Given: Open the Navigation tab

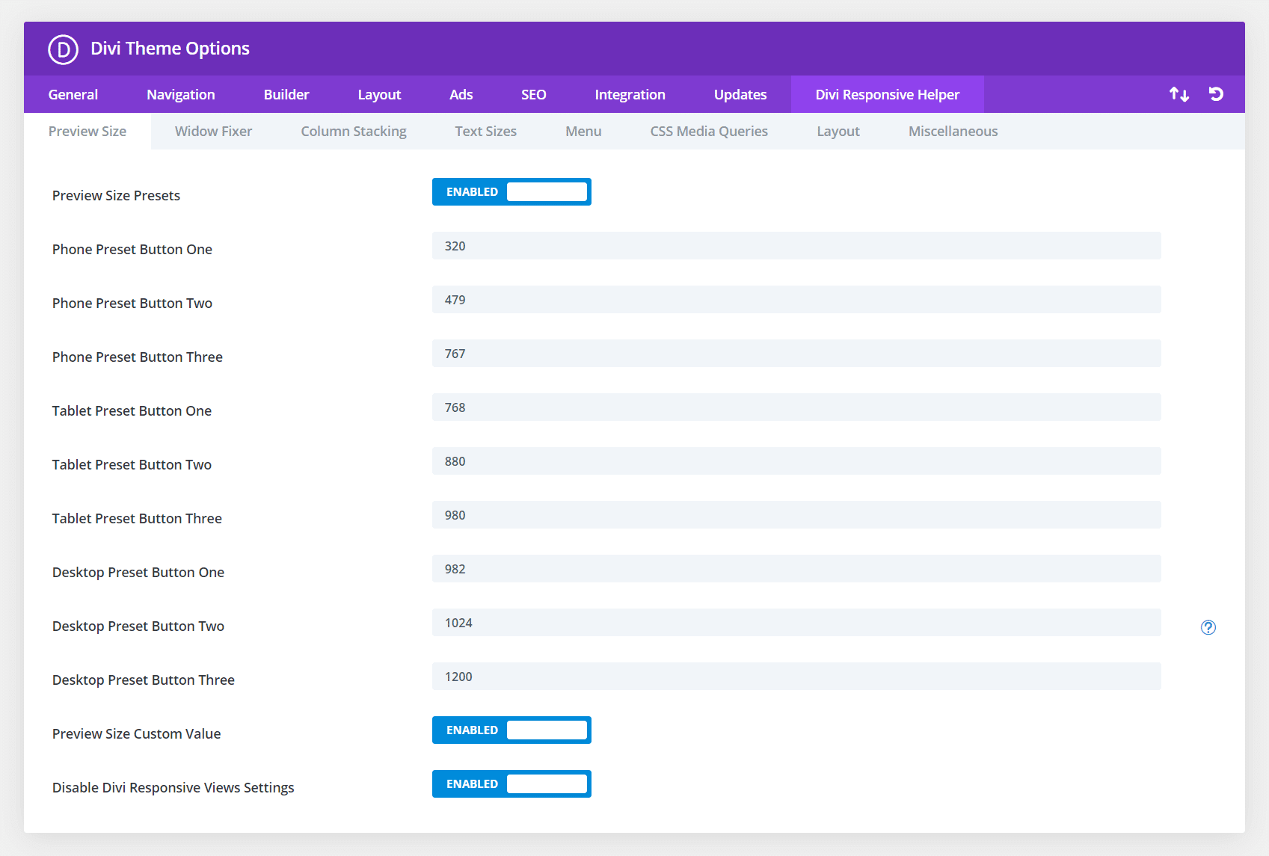Looking at the screenshot, I should pyautogui.click(x=181, y=94).
